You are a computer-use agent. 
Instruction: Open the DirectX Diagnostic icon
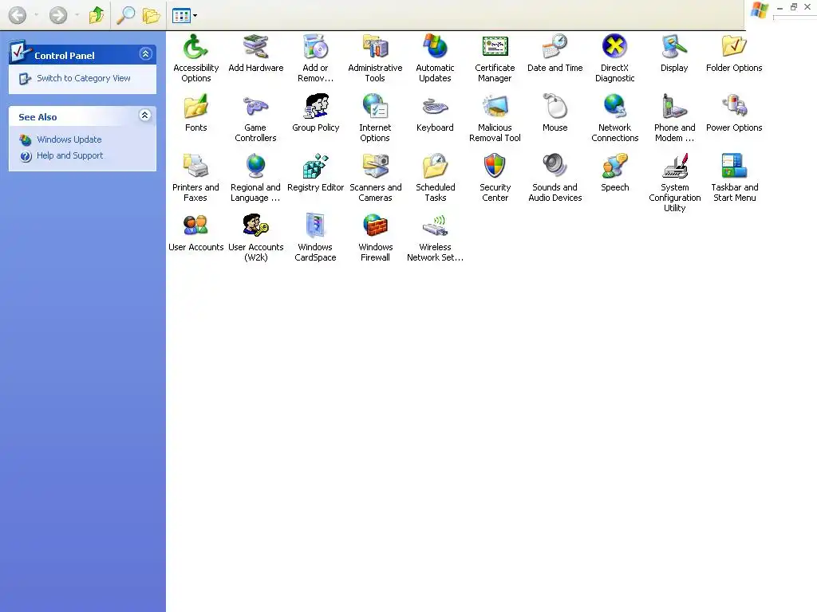pos(615,47)
